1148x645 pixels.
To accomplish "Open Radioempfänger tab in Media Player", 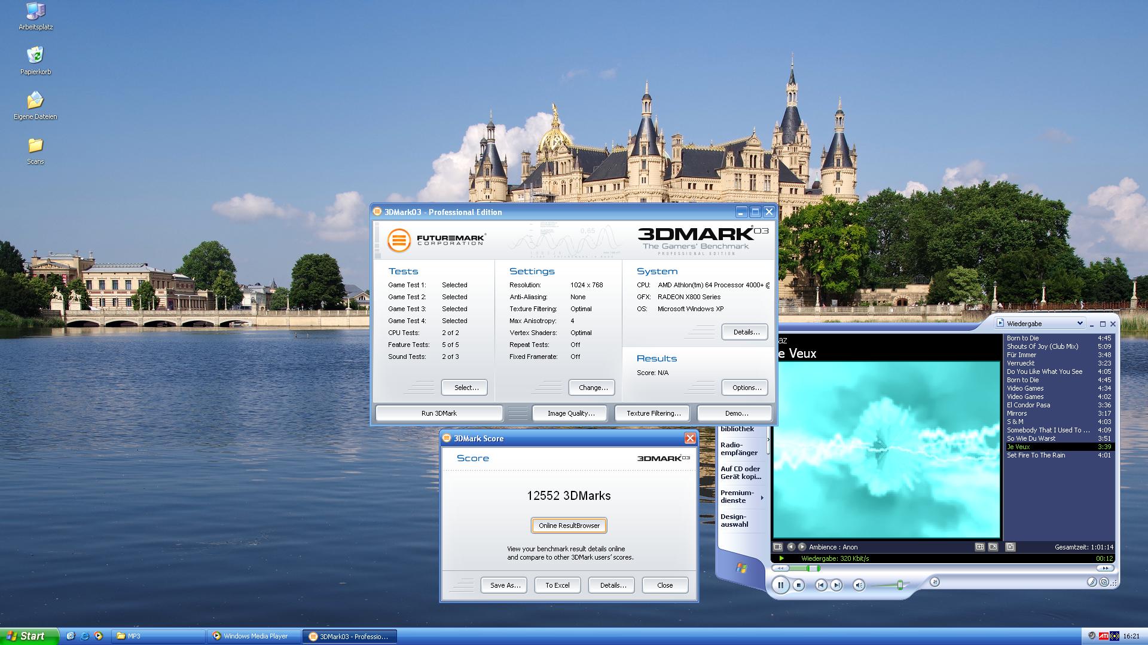I will coord(739,449).
